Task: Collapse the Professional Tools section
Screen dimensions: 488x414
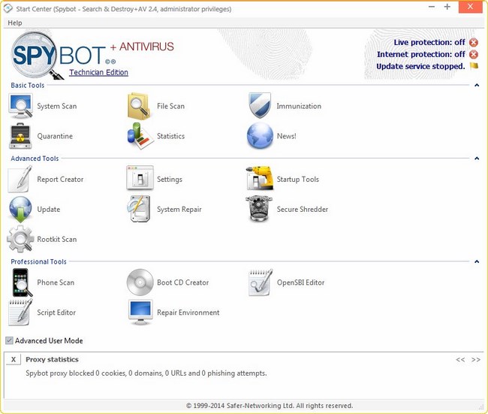Action: (x=477, y=261)
